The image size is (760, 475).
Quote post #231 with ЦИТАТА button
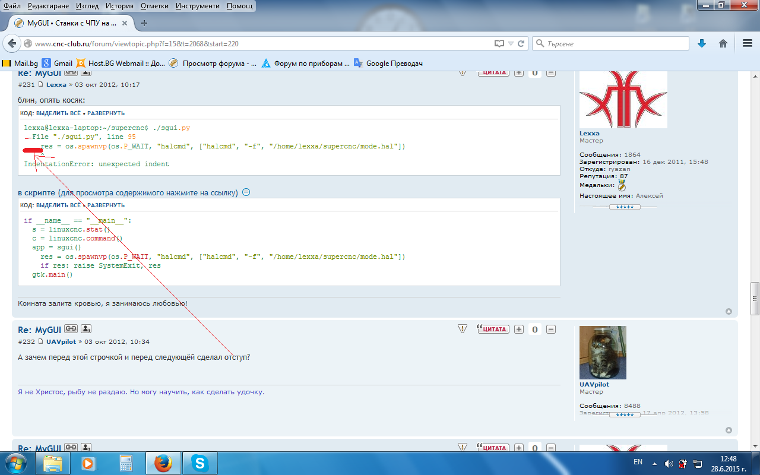[x=493, y=72]
